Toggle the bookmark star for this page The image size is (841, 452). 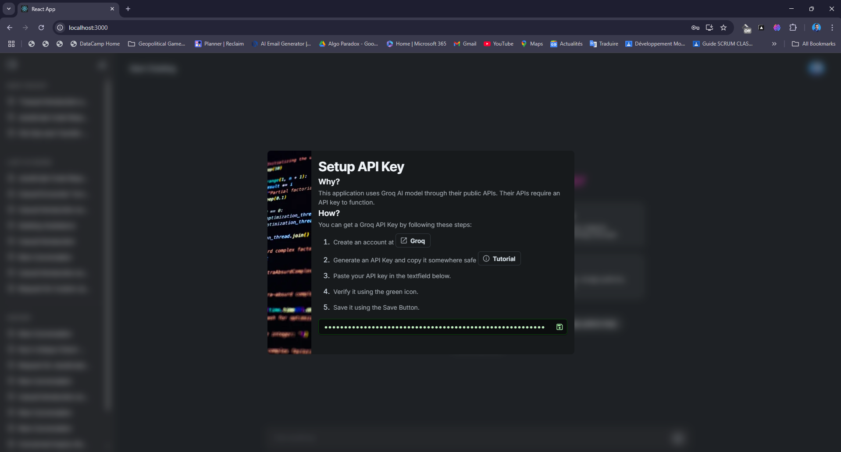click(723, 27)
